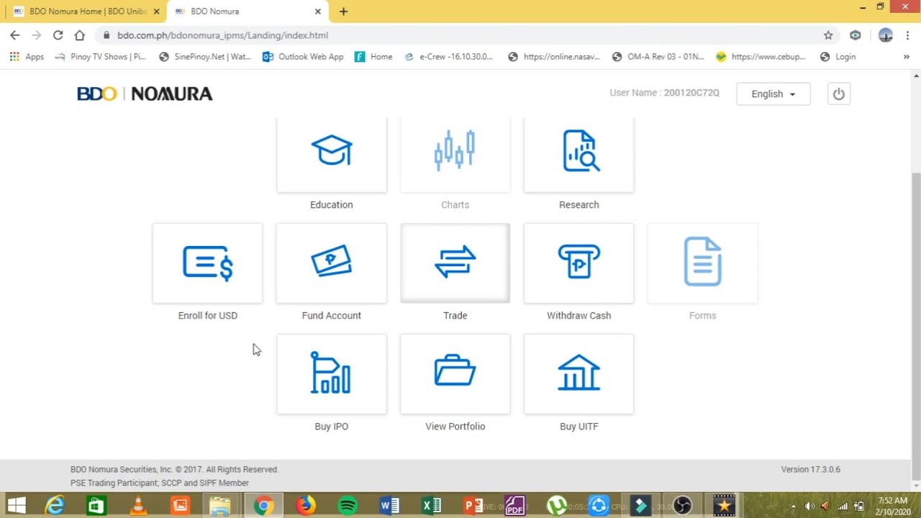Click the address bar URL
The image size is (921, 518).
[x=222, y=35]
